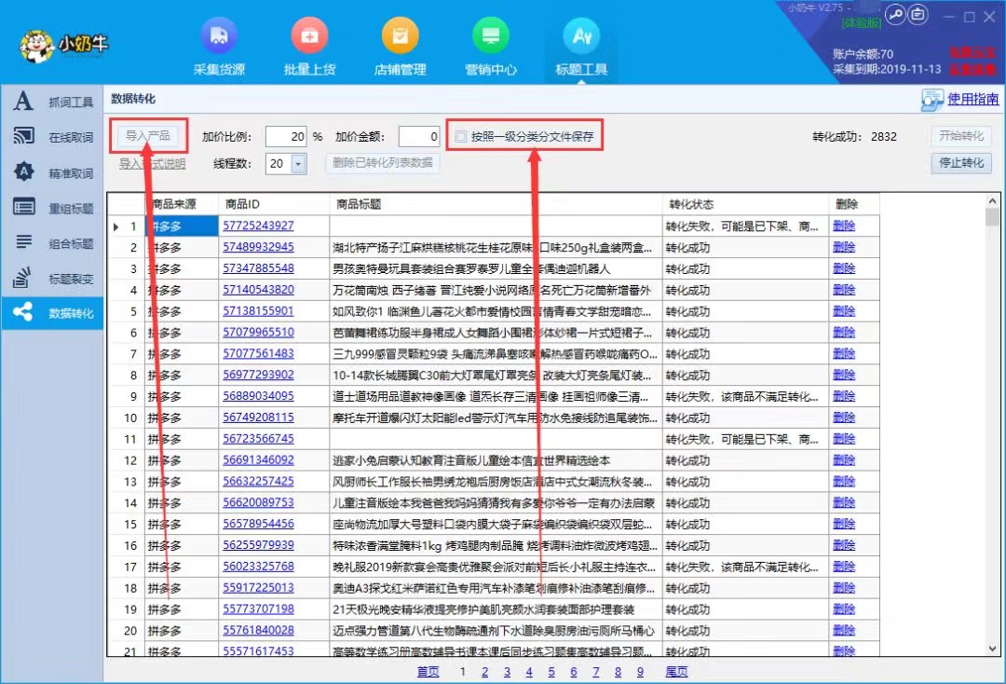Viewport: 1006px width, 684px height.
Task: Click the 尾页 pagination link
Action: coord(676,672)
